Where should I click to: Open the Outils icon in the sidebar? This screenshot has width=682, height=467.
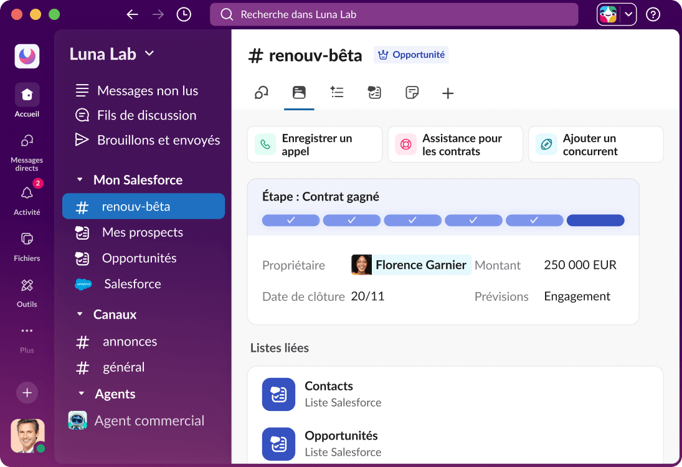(x=26, y=286)
